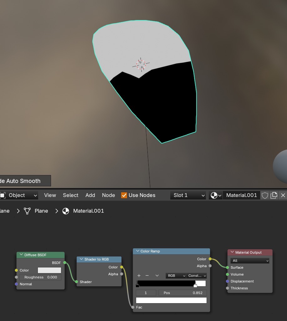Click the Color Ramp gradient bar
The width and height of the screenshot is (287, 321).
coord(171,283)
